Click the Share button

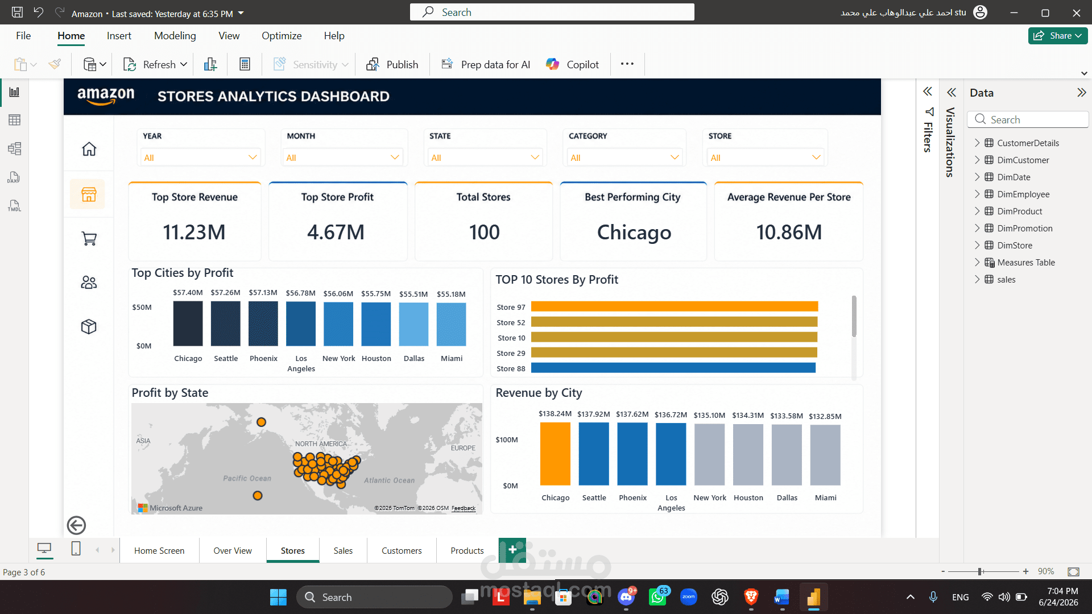click(x=1057, y=35)
